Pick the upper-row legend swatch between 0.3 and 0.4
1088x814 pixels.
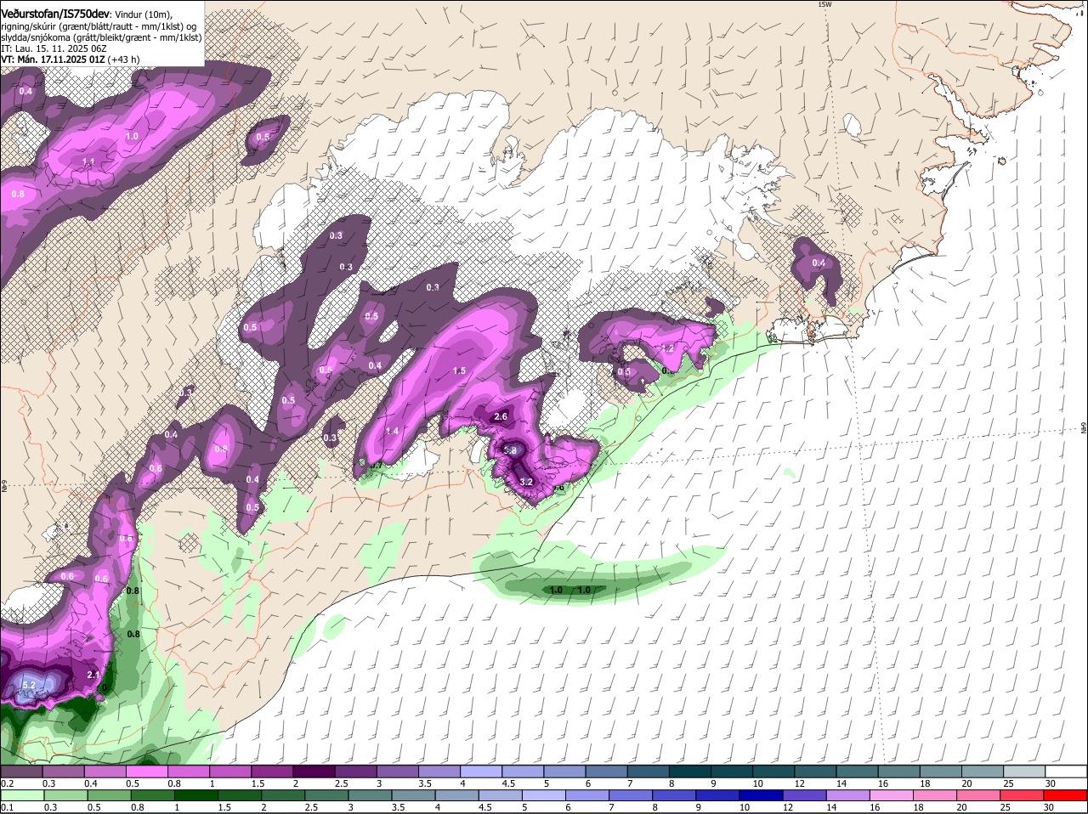pos(64,772)
